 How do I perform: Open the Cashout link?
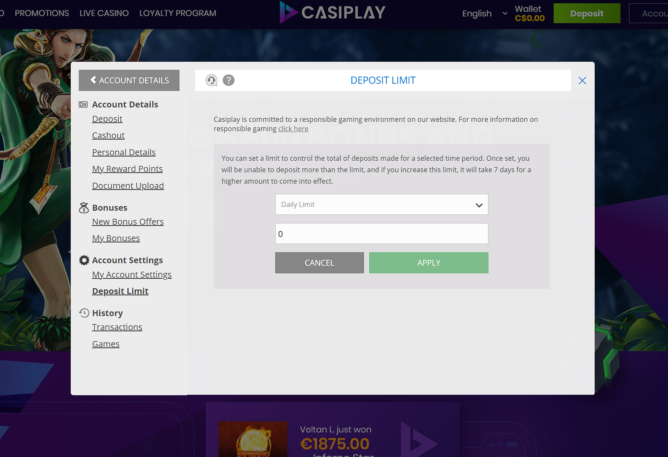click(108, 135)
